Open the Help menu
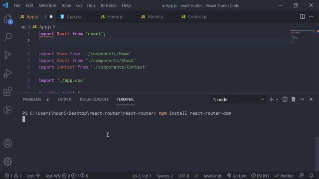The height and width of the screenshot is (179, 319). [126, 5]
